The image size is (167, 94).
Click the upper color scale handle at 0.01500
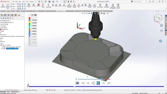29,20
